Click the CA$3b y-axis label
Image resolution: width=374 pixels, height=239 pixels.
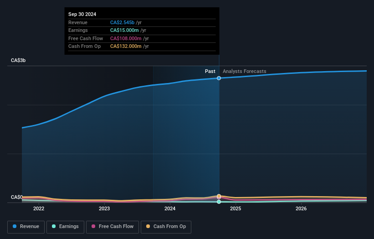[x=18, y=60]
